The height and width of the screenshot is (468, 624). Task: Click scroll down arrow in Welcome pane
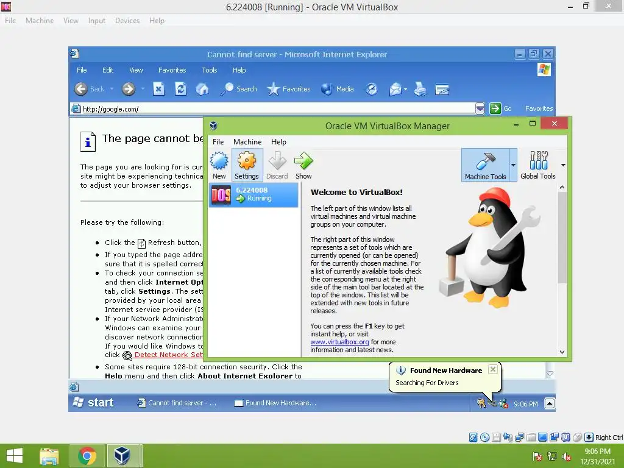[x=562, y=352]
